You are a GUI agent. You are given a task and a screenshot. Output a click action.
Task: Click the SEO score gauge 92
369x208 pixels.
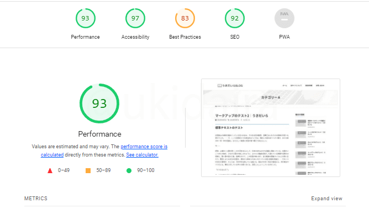pyautogui.click(x=235, y=18)
